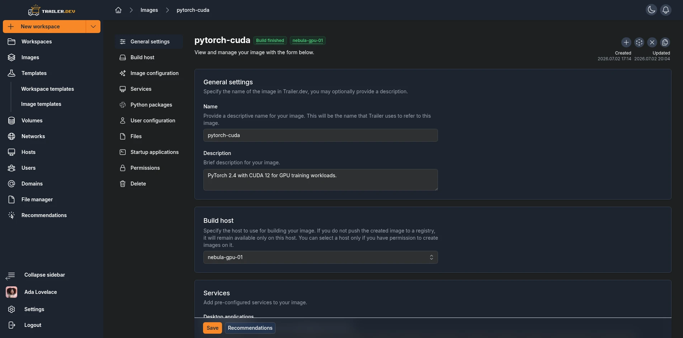The width and height of the screenshot is (683, 338).
Task: Click Recommendations sparkle icon
Action: tap(11, 215)
